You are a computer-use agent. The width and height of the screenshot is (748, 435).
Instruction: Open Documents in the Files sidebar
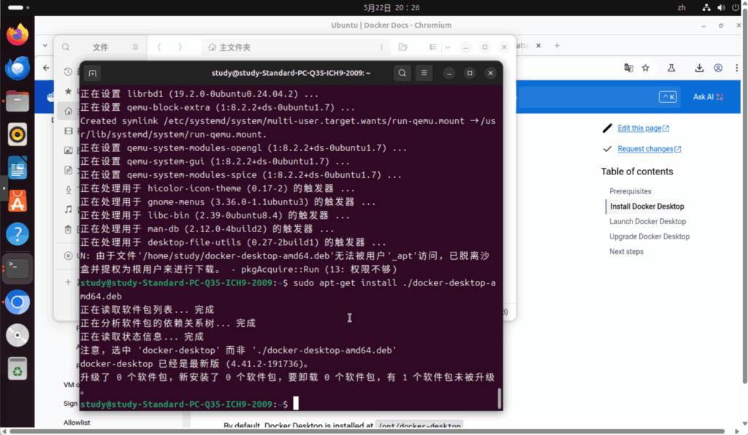[68, 170]
